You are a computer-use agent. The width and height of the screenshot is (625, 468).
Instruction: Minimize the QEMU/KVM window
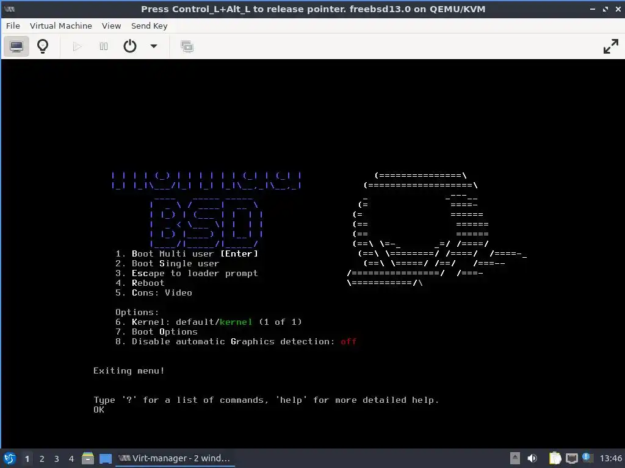[x=593, y=9]
